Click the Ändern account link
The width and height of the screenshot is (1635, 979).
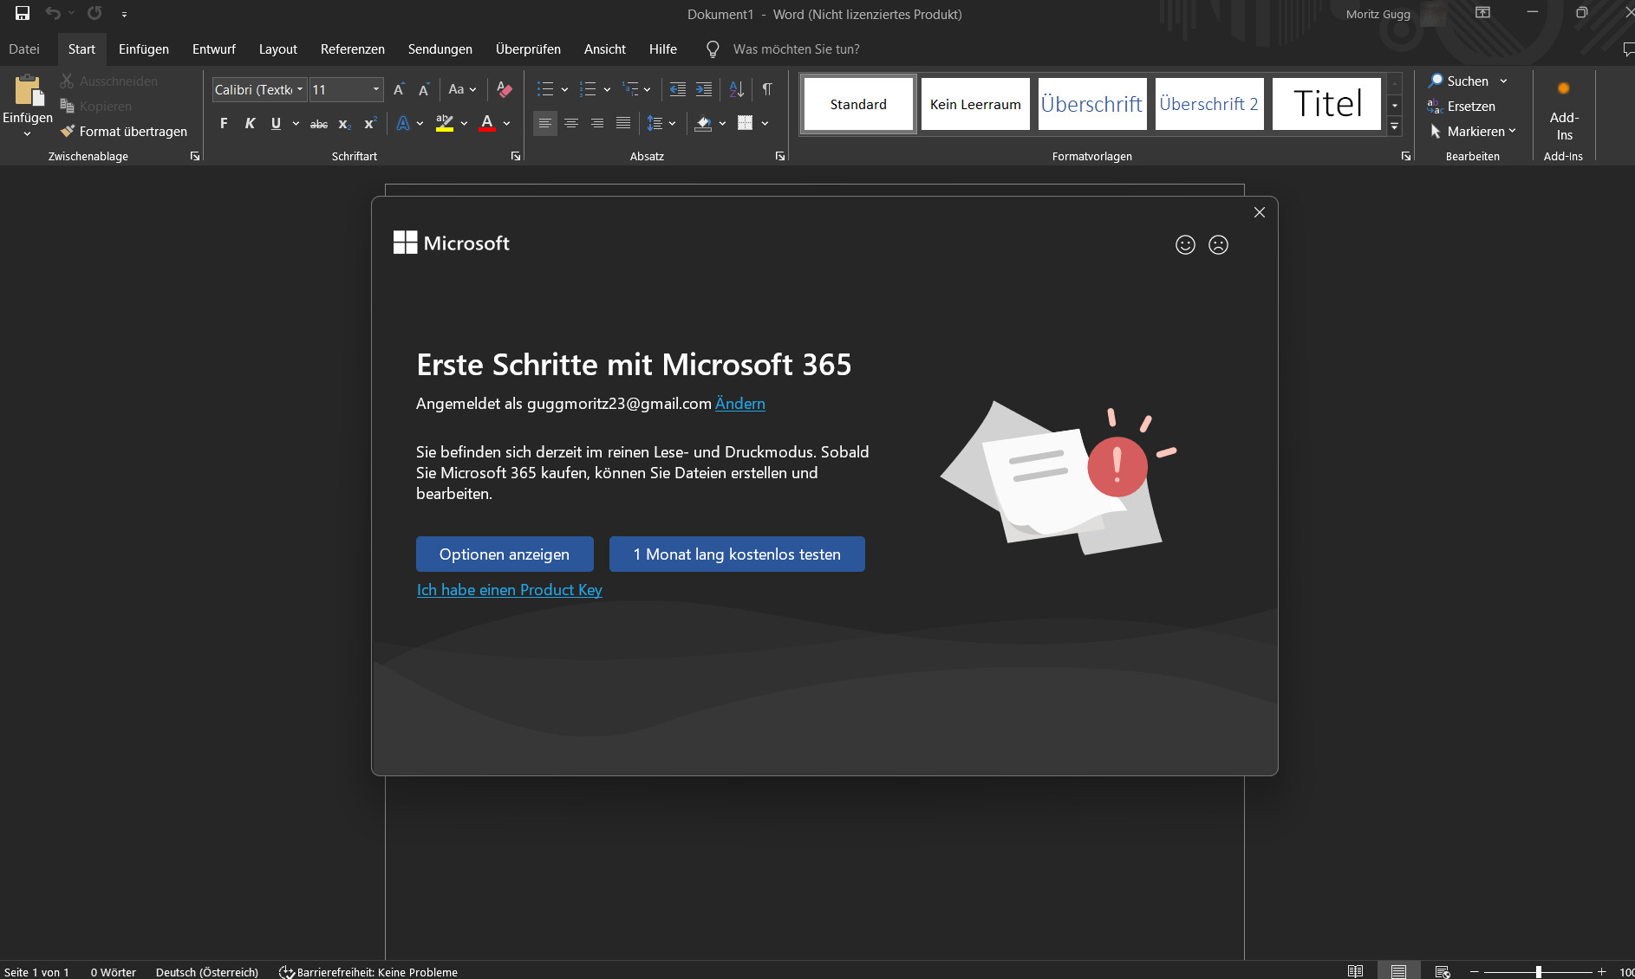[740, 404]
